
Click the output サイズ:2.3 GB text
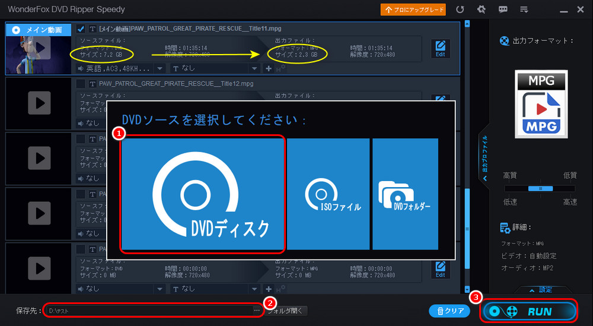[296, 55]
